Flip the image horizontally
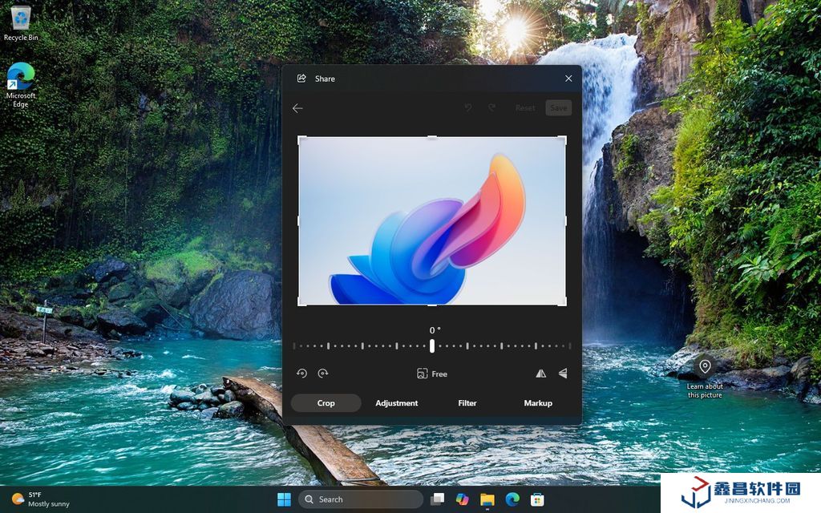Image resolution: width=821 pixels, height=513 pixels. coord(540,374)
